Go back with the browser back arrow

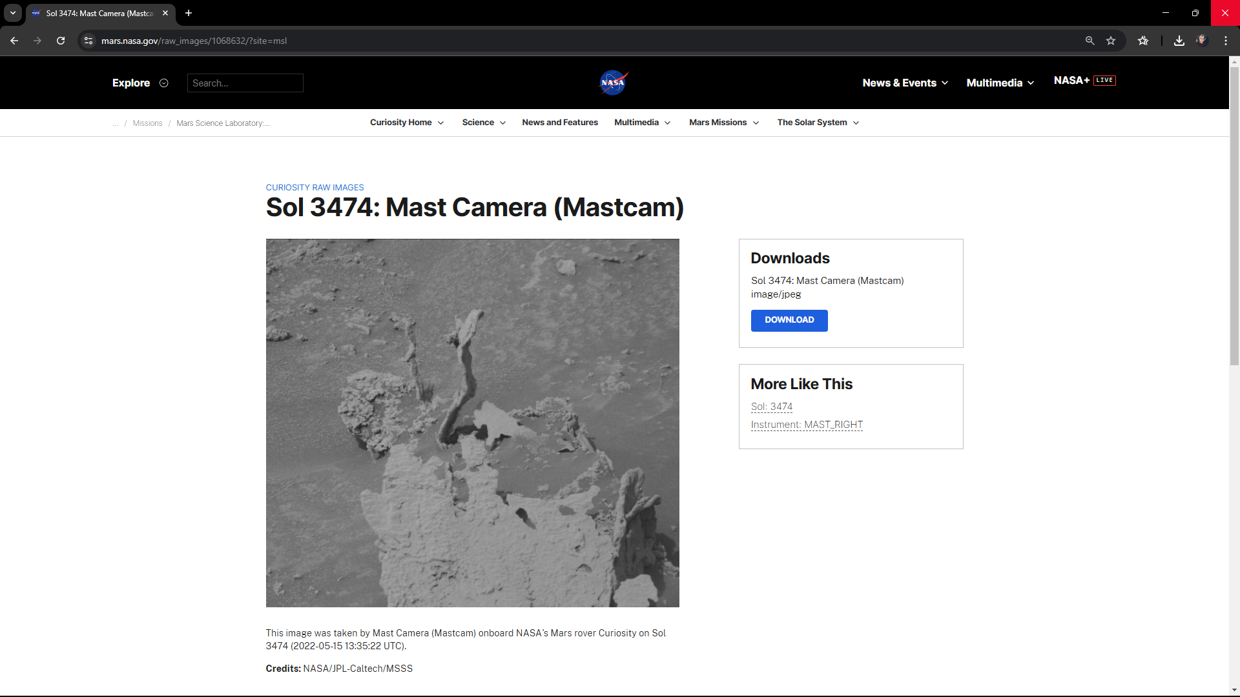[14, 41]
